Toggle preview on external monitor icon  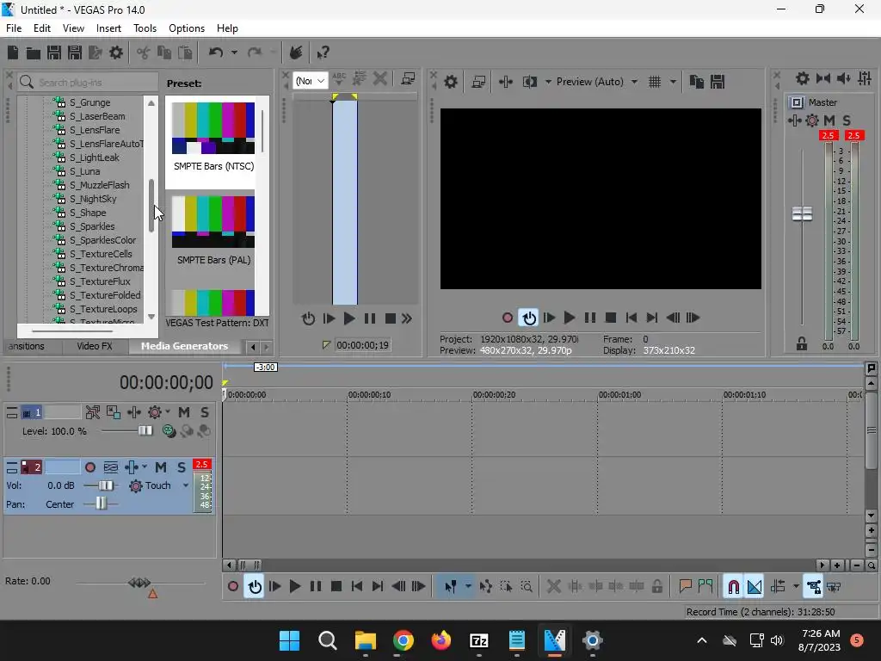coord(478,82)
